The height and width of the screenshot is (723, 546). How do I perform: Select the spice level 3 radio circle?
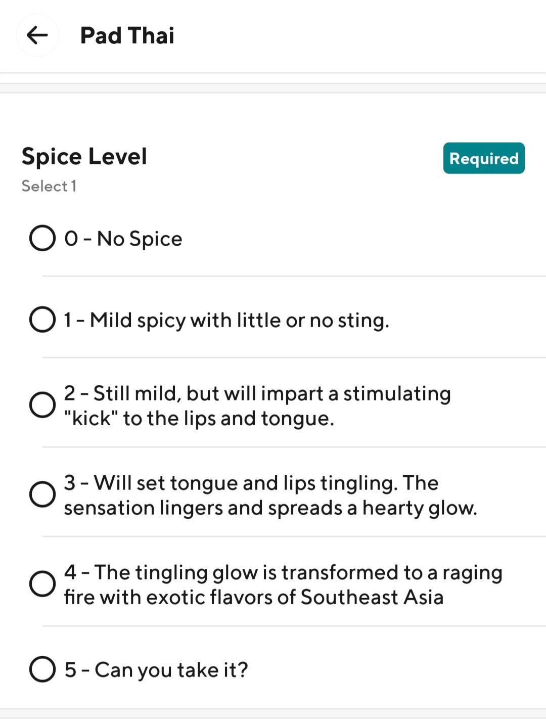point(42,494)
